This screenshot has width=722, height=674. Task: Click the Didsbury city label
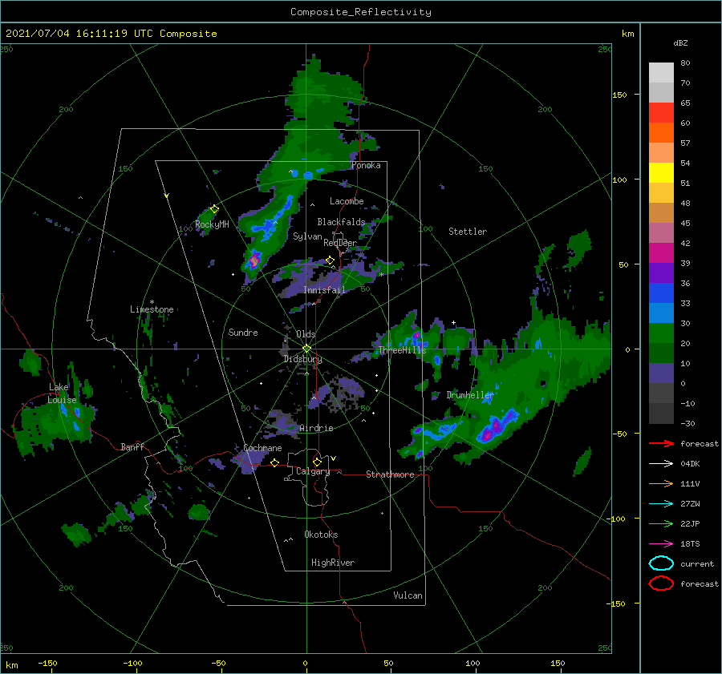coord(302,359)
